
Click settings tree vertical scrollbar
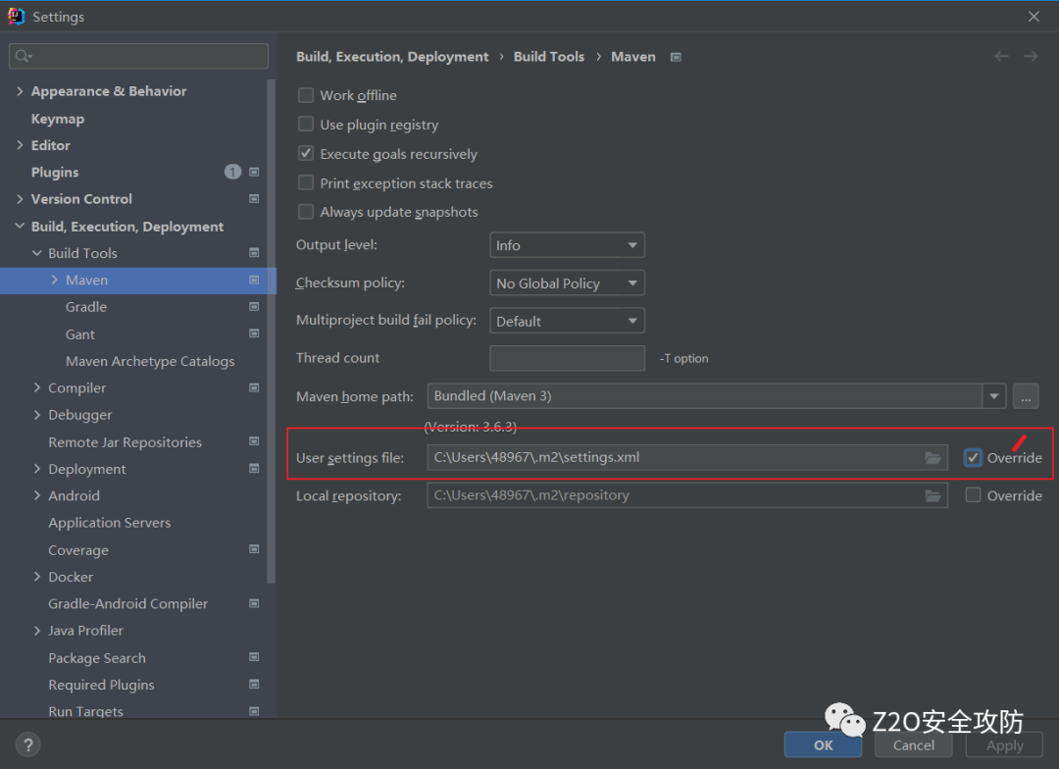coord(272,332)
